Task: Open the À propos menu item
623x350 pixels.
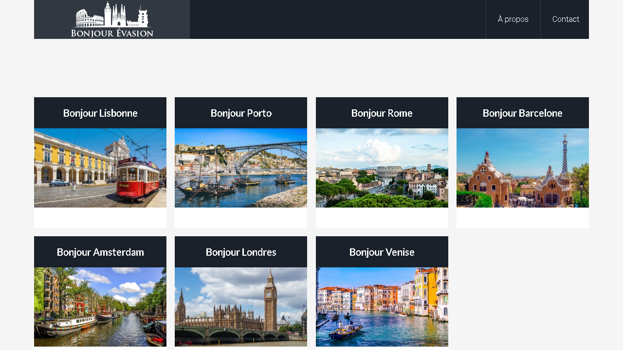Action: pos(513,19)
